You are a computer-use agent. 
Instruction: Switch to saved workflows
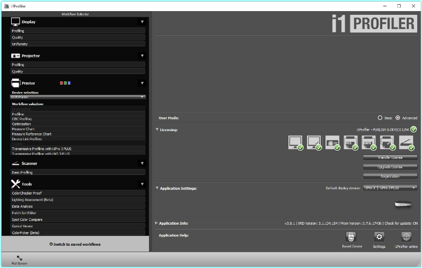coord(75,244)
